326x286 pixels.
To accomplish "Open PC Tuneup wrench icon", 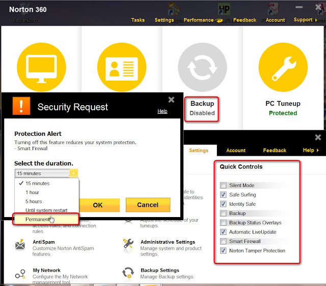I will click(283, 67).
